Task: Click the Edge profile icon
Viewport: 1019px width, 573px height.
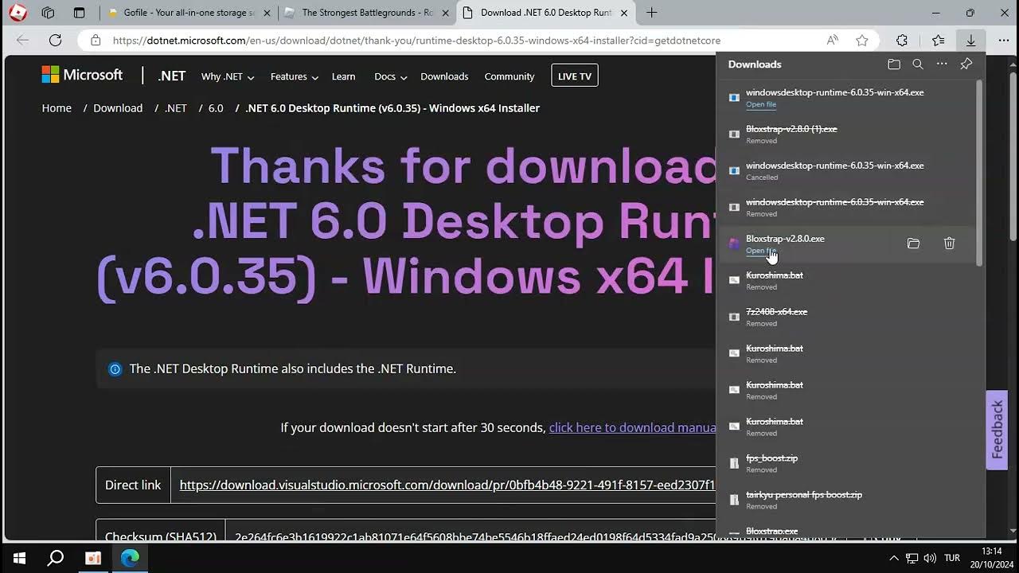Action: tap(18, 13)
